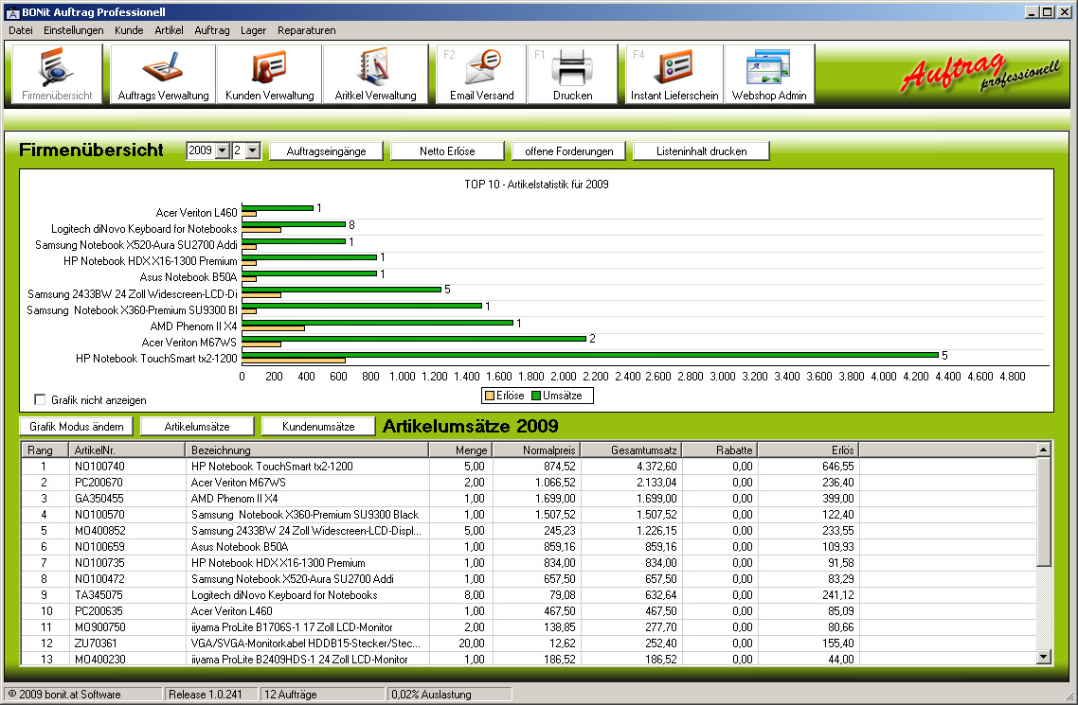The height and width of the screenshot is (705, 1078).
Task: Switch to Kundenumsätze view
Action: click(318, 426)
